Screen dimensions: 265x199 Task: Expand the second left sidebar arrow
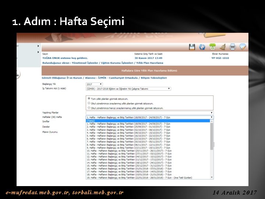(x=38, y=52)
